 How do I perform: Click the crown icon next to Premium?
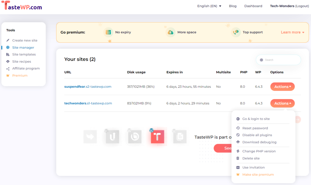tap(8, 75)
